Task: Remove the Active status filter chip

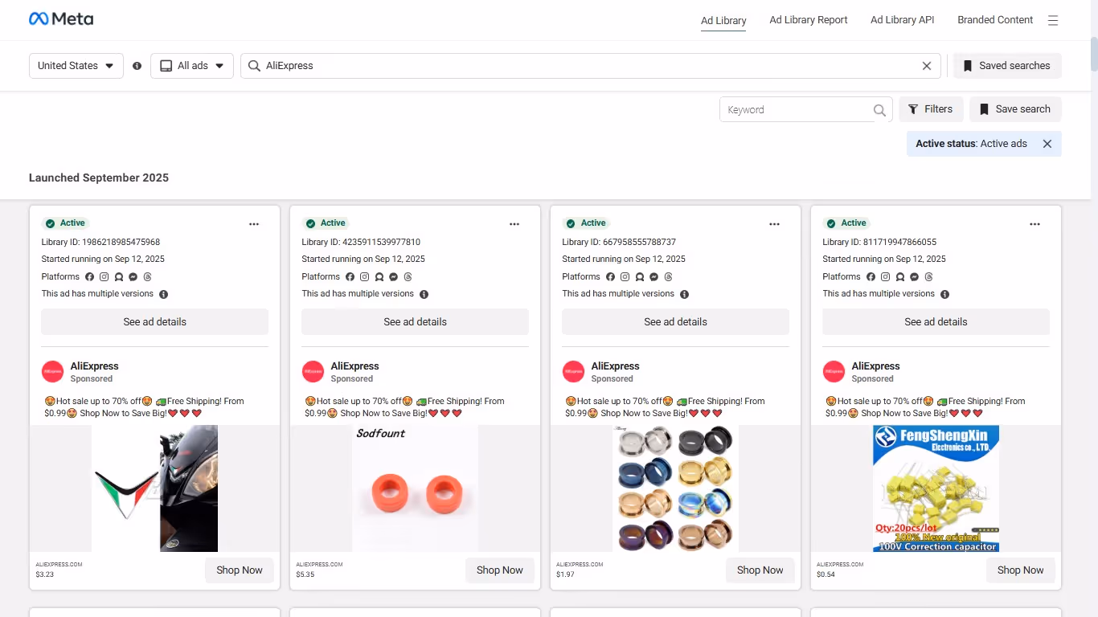Action: point(1047,144)
